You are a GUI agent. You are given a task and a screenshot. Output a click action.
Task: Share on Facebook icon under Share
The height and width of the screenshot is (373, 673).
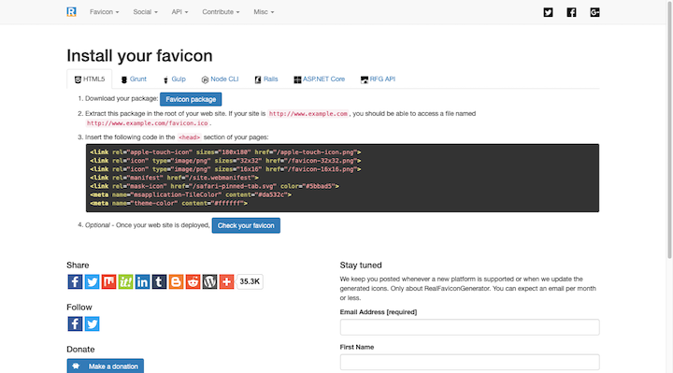pos(75,281)
